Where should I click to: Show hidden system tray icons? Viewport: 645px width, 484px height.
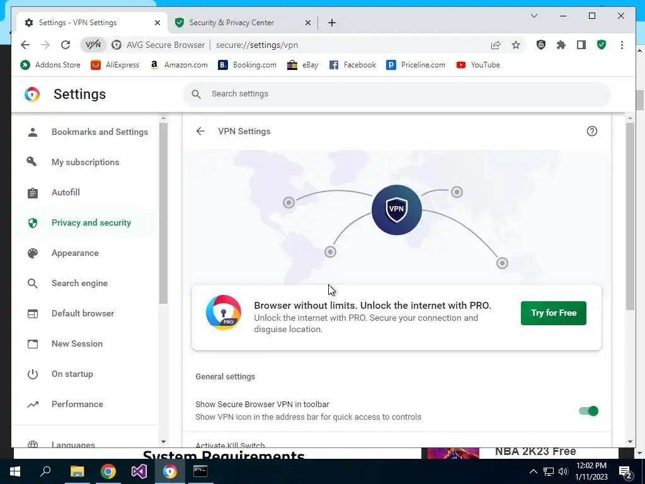pyautogui.click(x=533, y=471)
